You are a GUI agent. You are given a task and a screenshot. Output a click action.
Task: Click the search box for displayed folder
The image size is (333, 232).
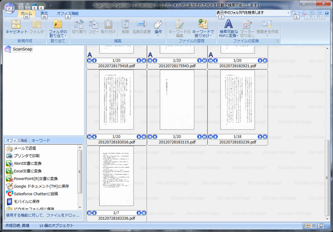(x=251, y=13)
